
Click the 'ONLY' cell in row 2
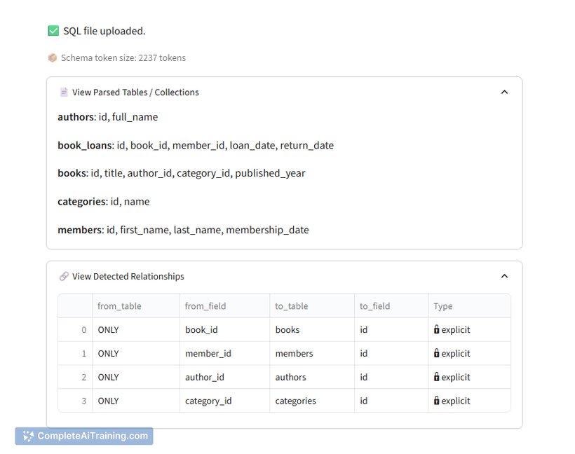pos(136,377)
